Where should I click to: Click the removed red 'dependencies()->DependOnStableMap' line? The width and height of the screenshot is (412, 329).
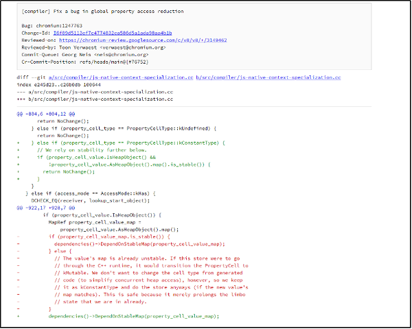click(x=139, y=244)
